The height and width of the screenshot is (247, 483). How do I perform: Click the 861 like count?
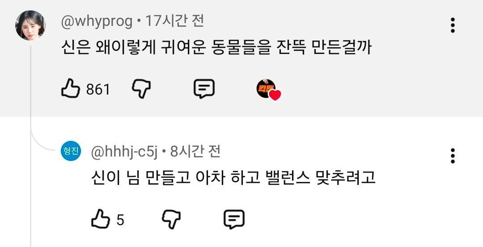tap(98, 90)
